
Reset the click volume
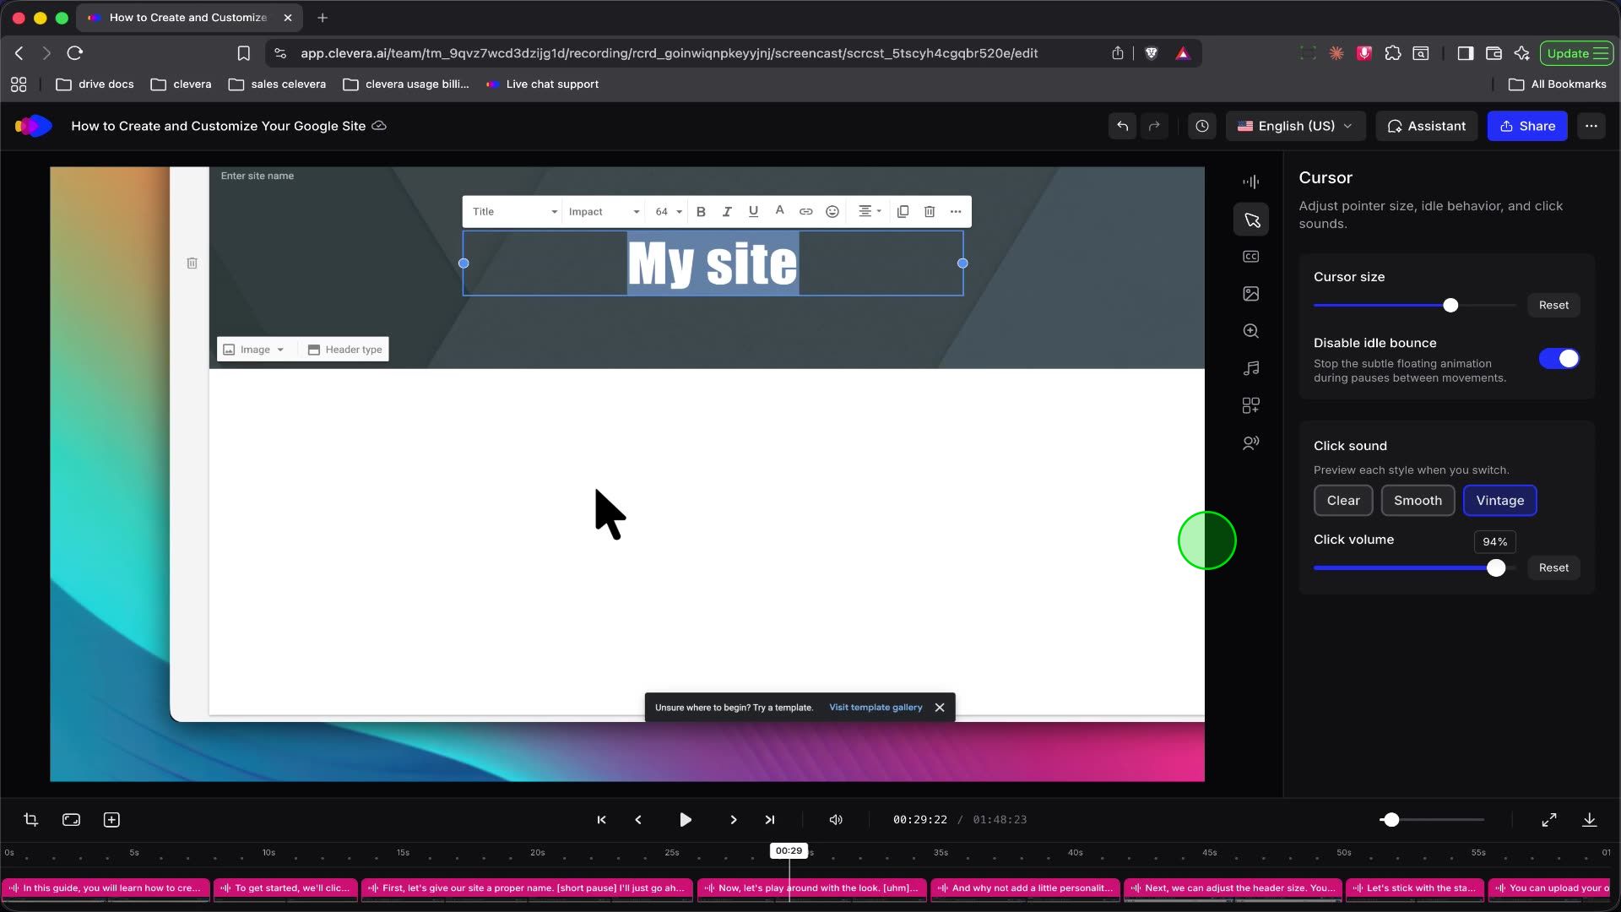pos(1553,567)
